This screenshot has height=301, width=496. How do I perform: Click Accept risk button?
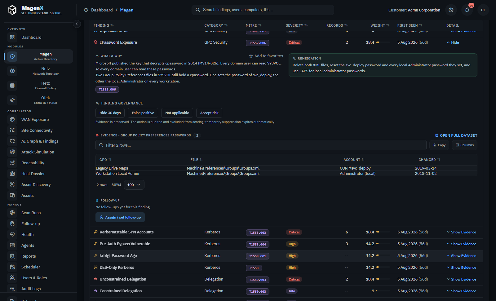pyautogui.click(x=209, y=113)
